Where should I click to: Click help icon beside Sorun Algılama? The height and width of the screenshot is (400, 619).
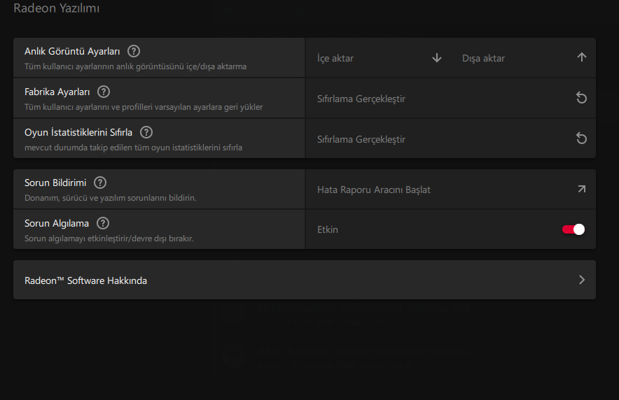pos(103,223)
